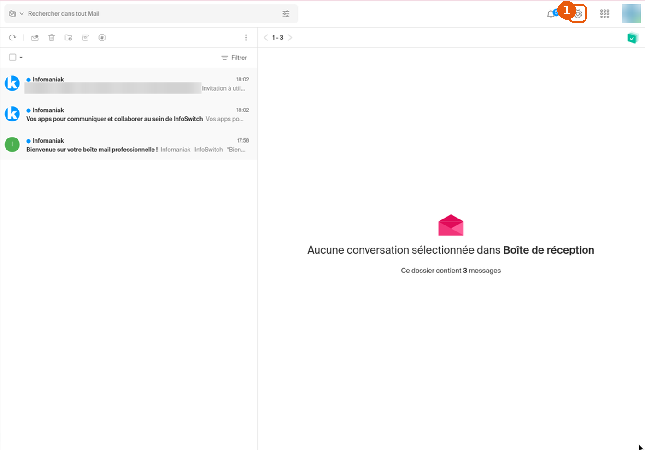This screenshot has width=645, height=450.
Task: Tick the select-all messages checkbox
Action: point(13,58)
